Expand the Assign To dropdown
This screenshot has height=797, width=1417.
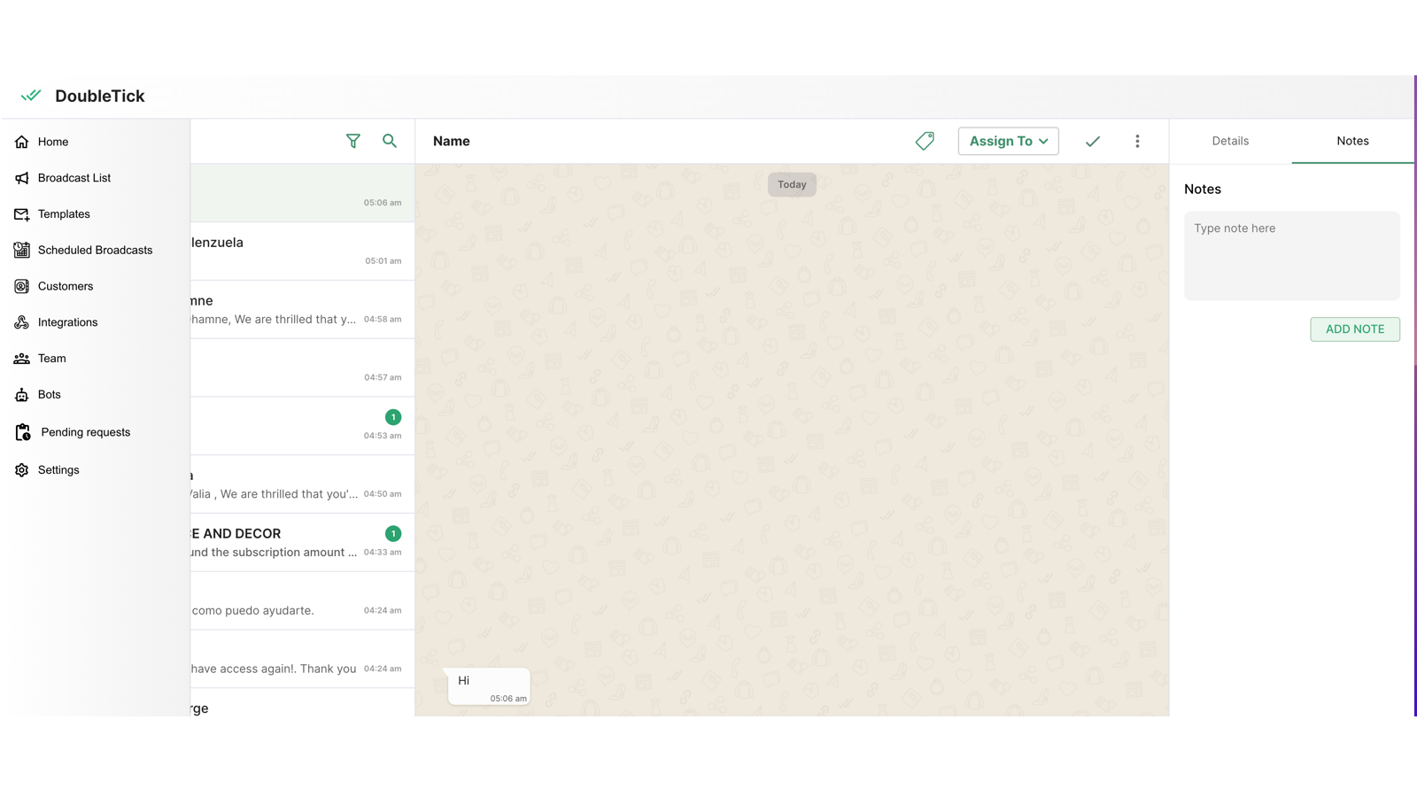(x=1009, y=141)
